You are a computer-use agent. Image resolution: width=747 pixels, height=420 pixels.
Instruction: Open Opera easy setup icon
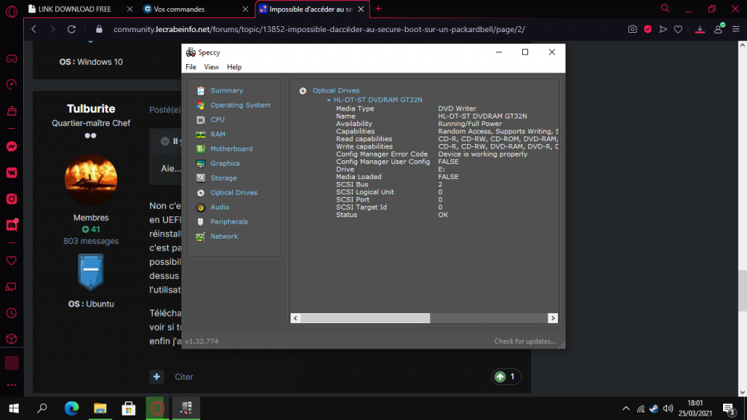coord(736,29)
